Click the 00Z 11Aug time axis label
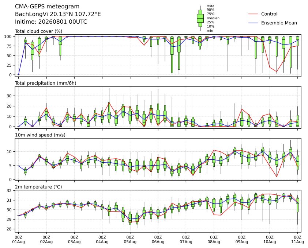This screenshot has height=248, width=308. pos(297,240)
